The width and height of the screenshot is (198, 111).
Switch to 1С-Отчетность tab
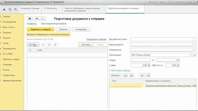tap(50, 8)
